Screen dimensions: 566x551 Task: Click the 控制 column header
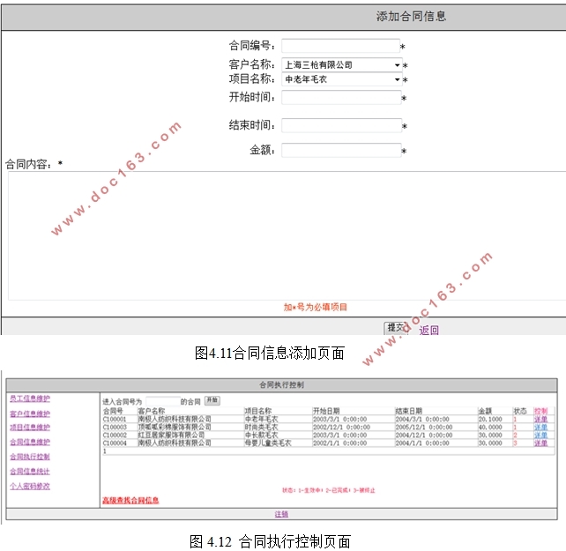click(x=540, y=411)
